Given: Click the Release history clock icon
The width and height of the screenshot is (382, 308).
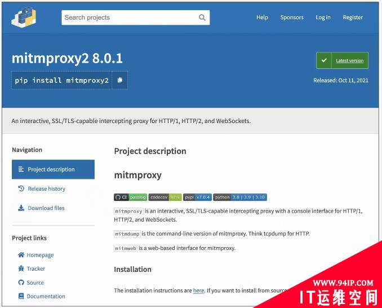Looking at the screenshot, I should coord(21,188).
